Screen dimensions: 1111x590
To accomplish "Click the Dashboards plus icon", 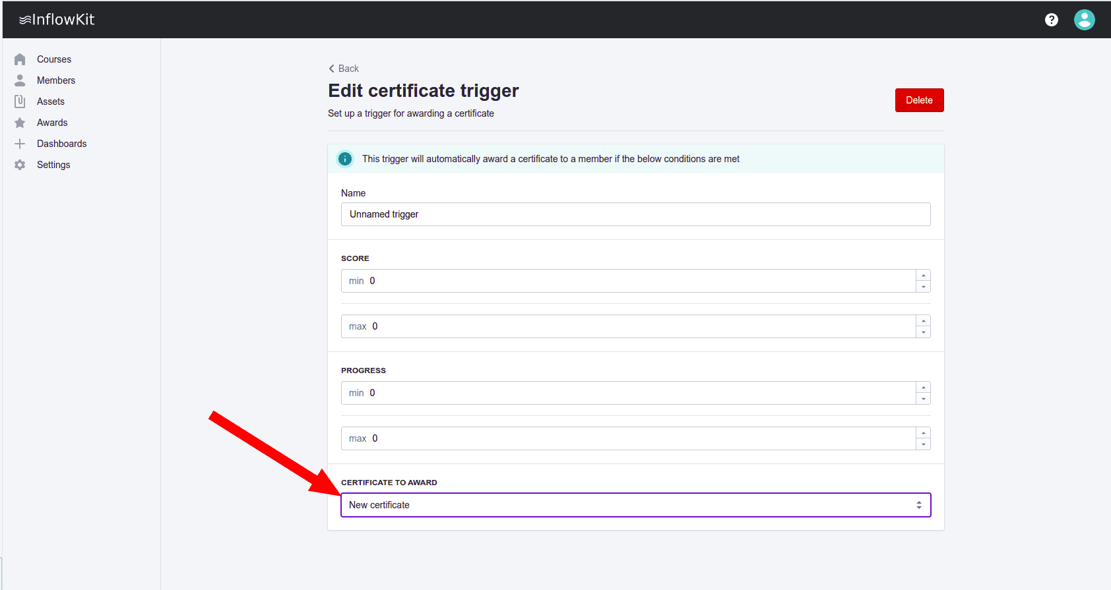I will (20, 144).
